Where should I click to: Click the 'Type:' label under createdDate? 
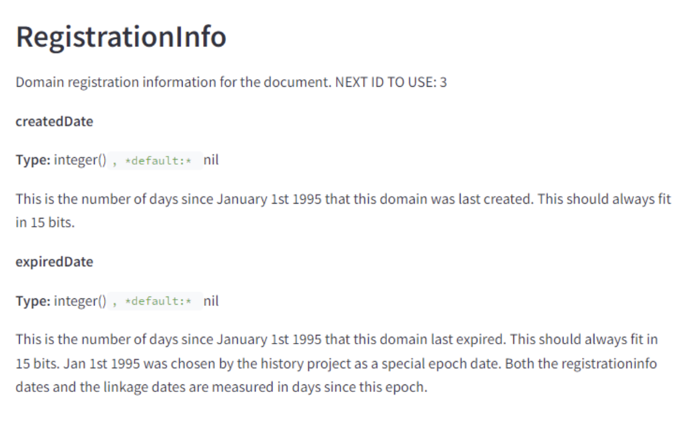click(33, 161)
